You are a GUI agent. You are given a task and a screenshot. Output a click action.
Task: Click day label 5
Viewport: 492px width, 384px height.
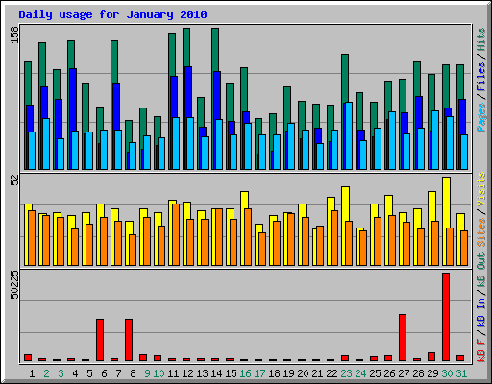pos(89,373)
